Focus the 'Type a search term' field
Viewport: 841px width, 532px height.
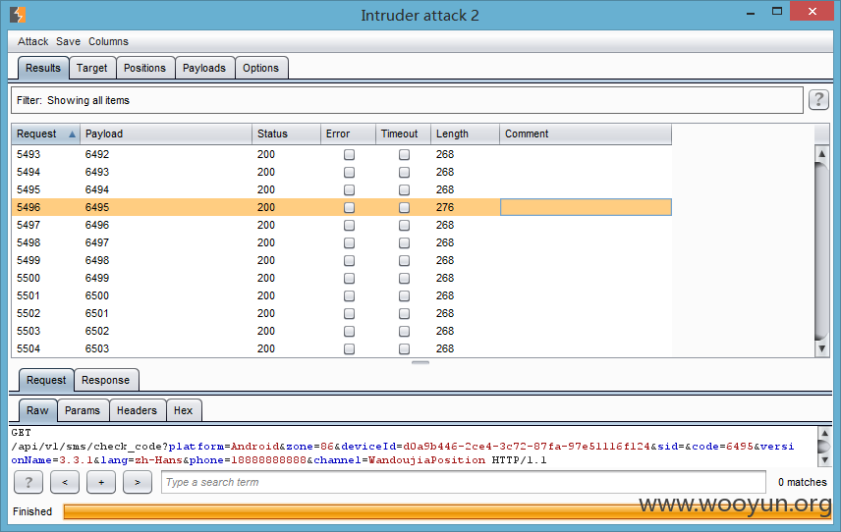coord(464,482)
